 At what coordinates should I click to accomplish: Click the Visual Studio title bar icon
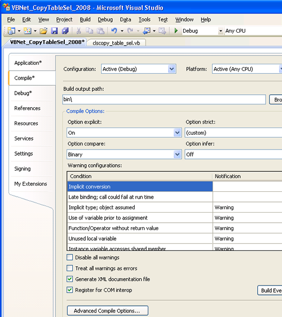[x=6, y=7]
